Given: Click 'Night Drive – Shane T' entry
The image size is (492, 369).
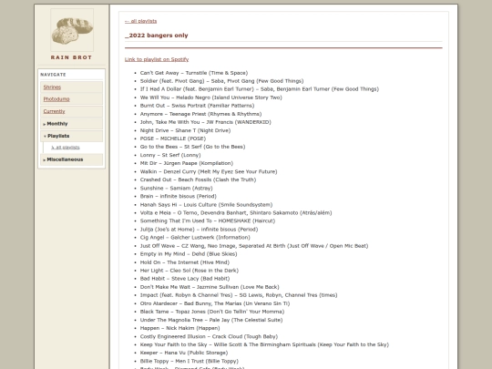Looking at the screenshot, I should click(x=186, y=130).
